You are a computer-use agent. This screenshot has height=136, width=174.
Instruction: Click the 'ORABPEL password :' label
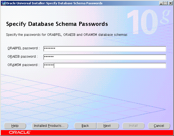click(x=23, y=48)
